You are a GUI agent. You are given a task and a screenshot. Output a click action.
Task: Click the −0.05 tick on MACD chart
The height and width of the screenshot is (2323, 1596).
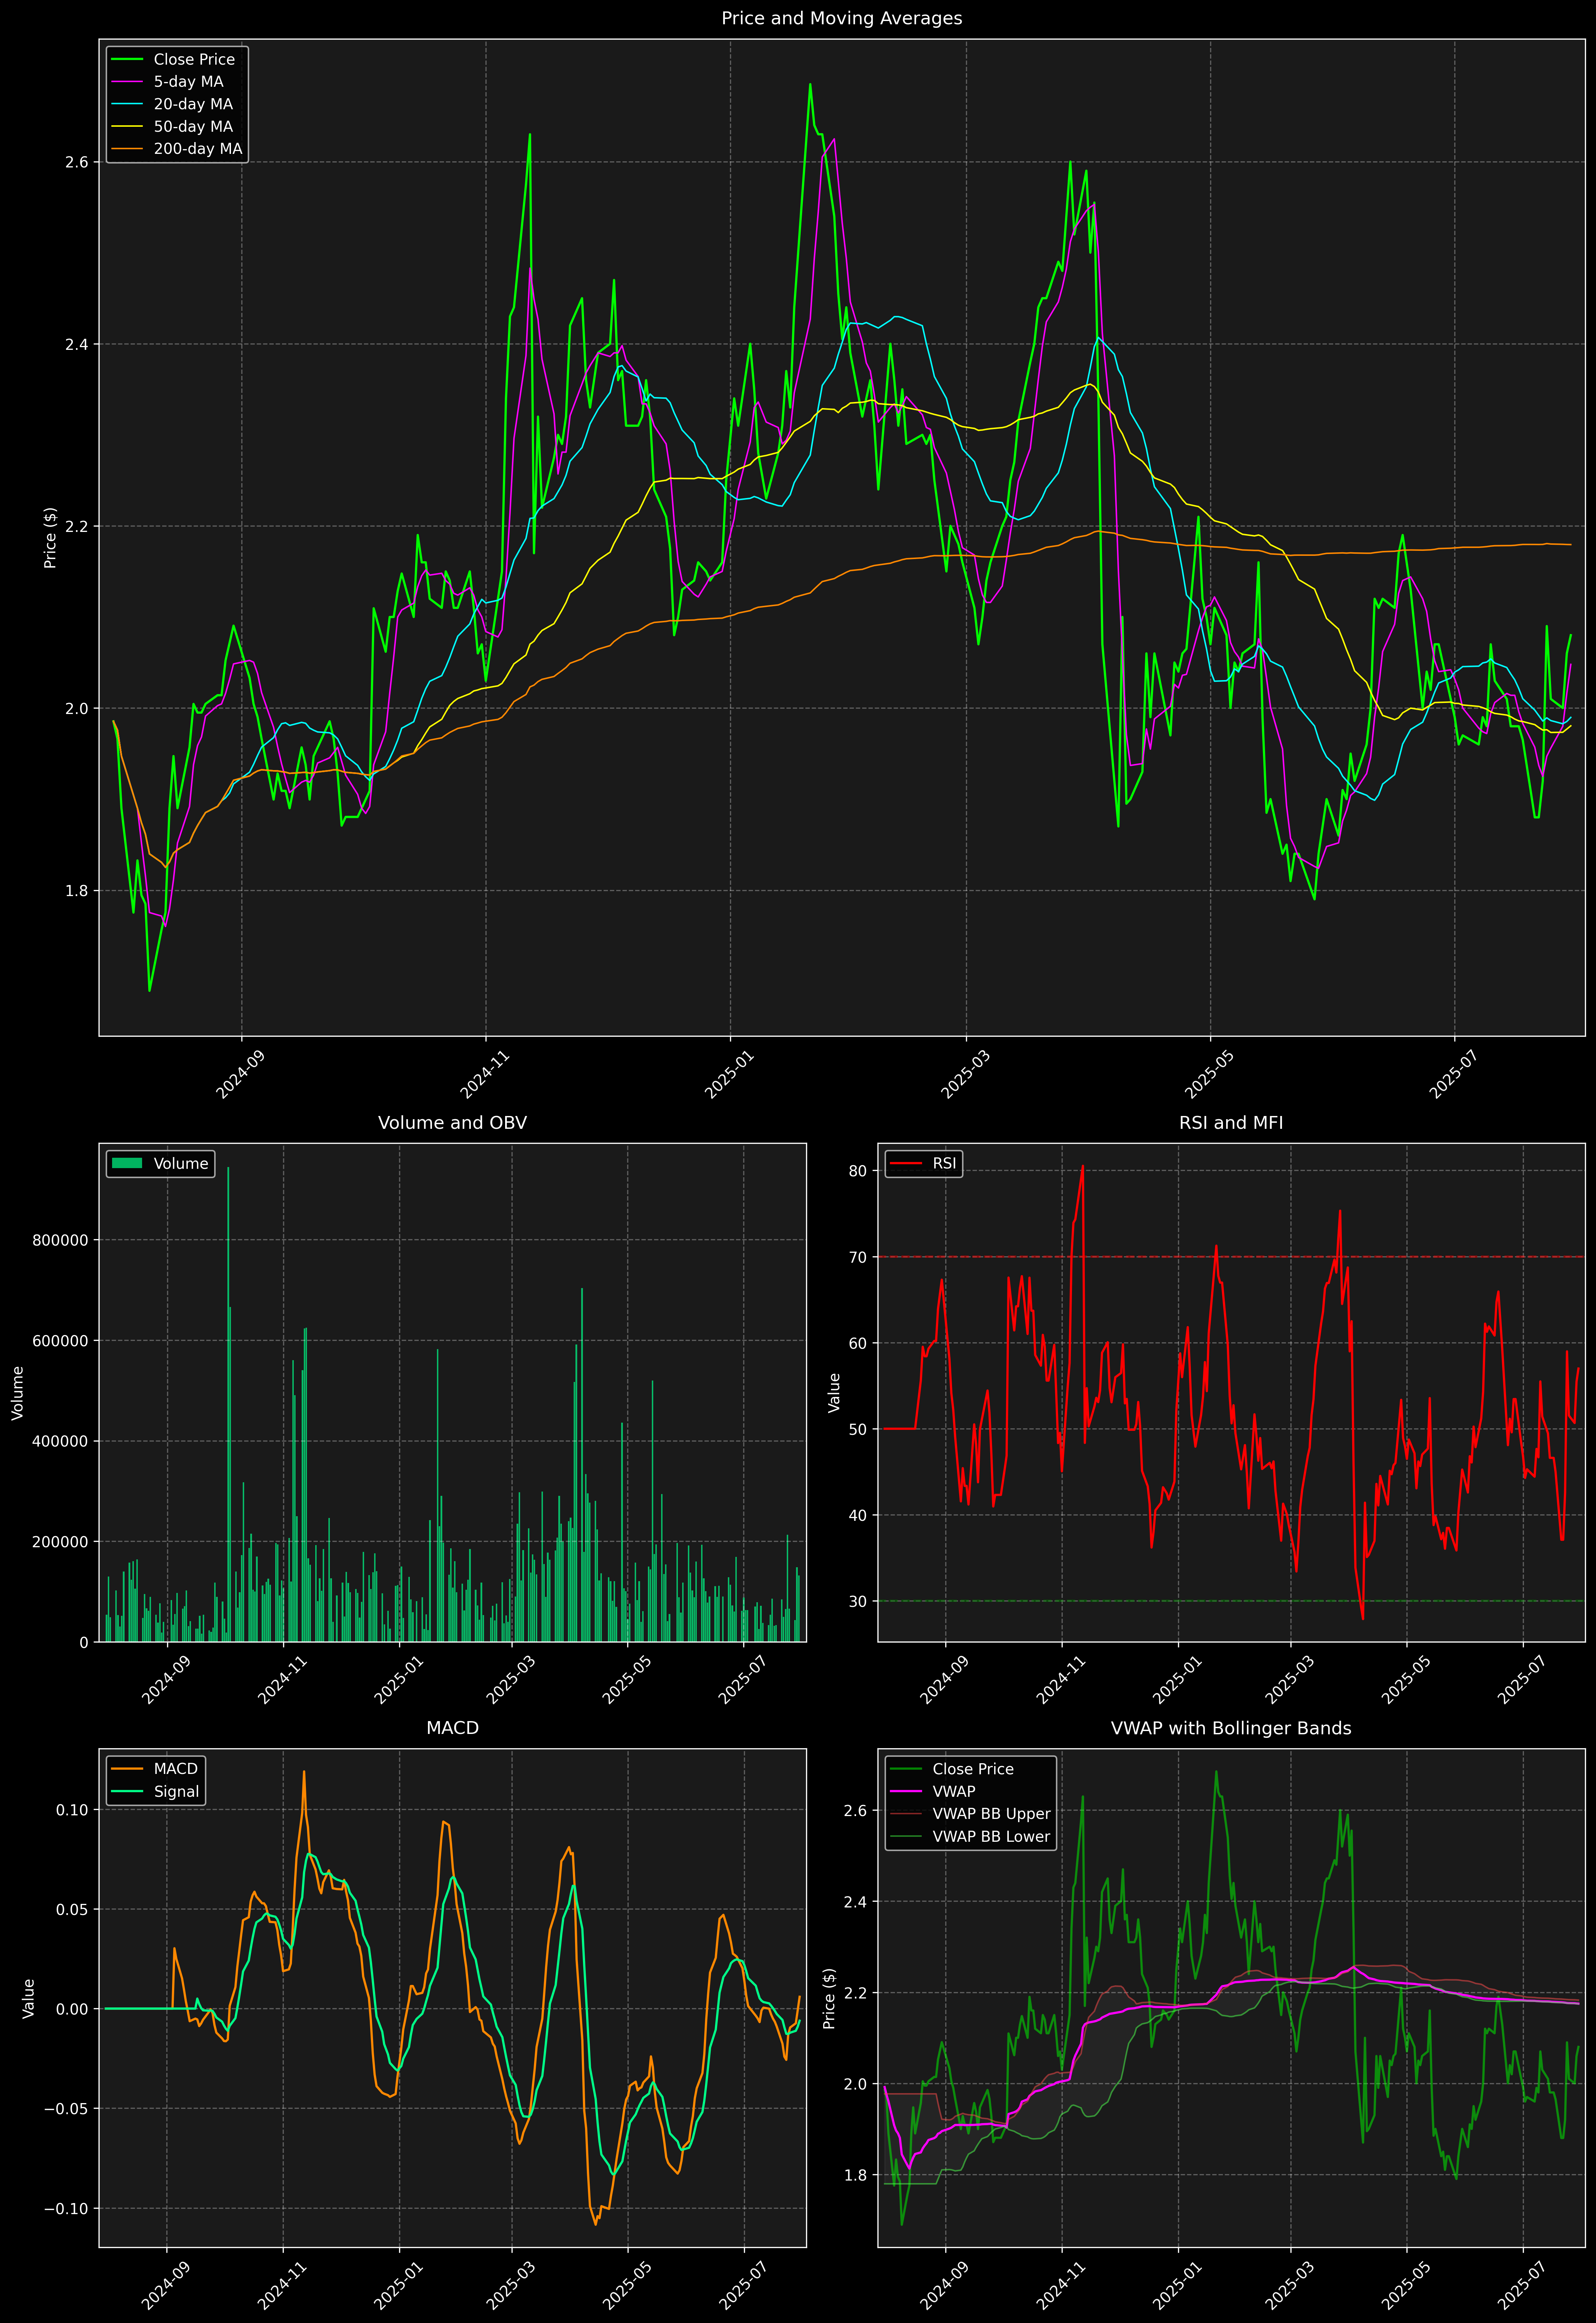pos(66,2109)
